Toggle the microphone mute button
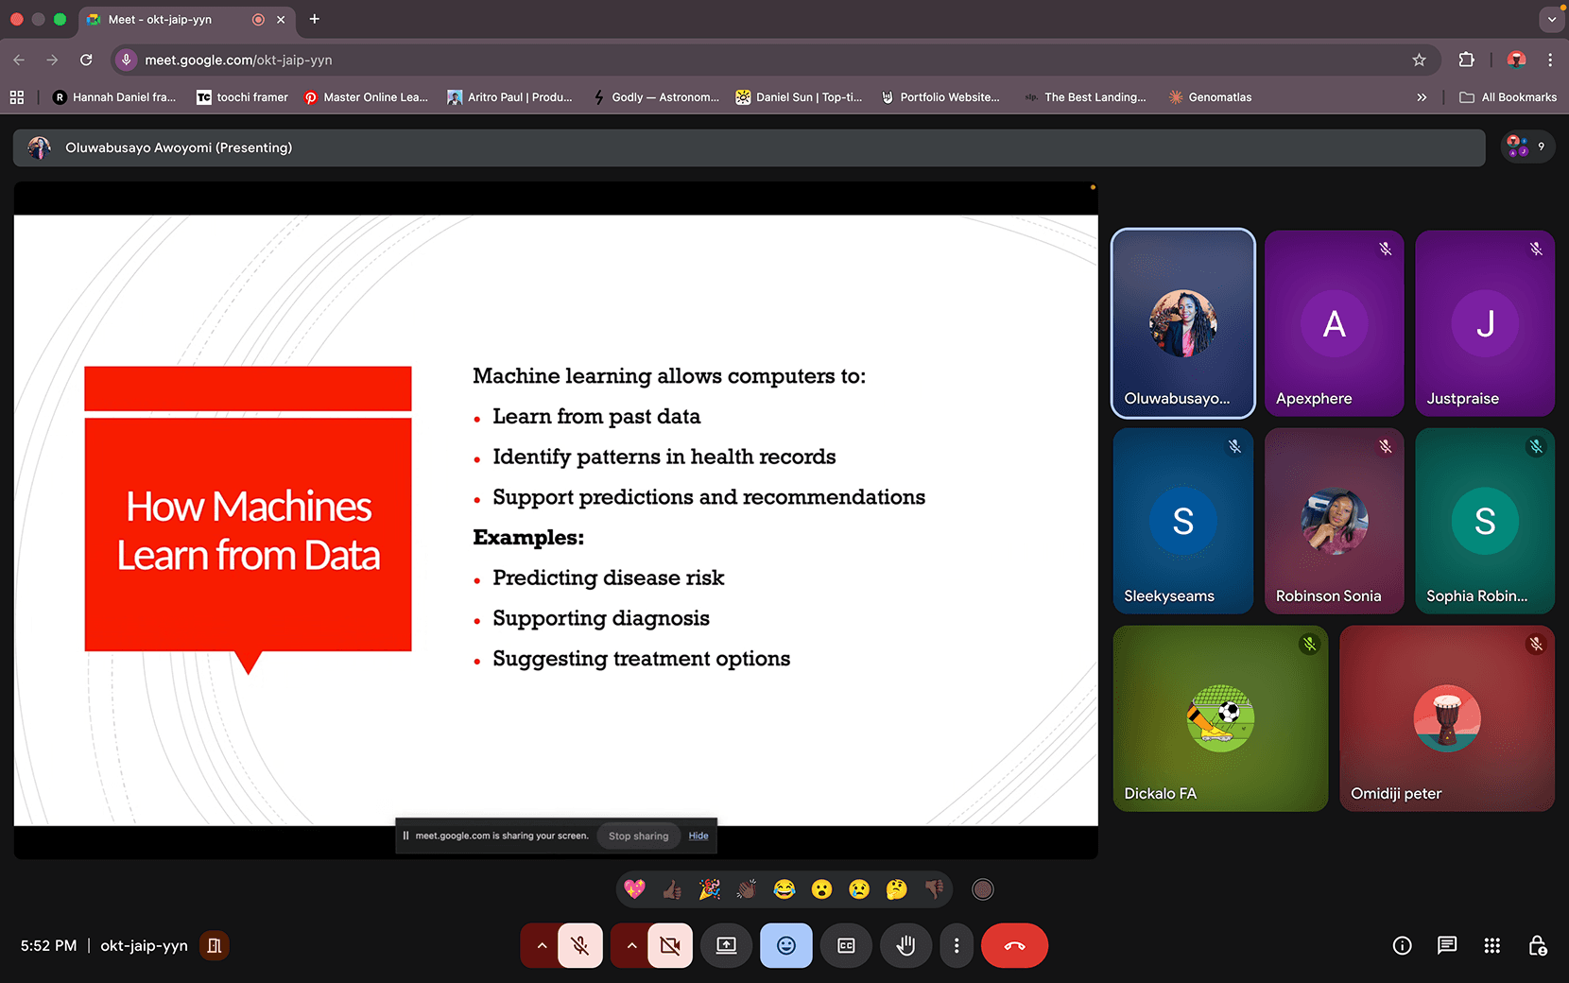This screenshot has height=983, width=1569. pyautogui.click(x=580, y=945)
